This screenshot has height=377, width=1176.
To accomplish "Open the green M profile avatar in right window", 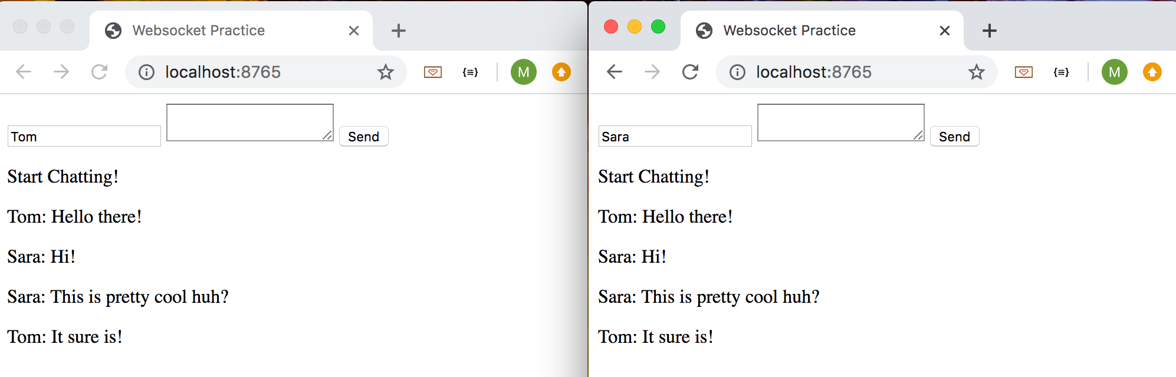I will pyautogui.click(x=1115, y=72).
